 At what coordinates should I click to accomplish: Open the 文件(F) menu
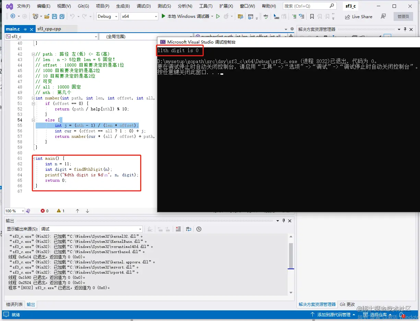23,6
